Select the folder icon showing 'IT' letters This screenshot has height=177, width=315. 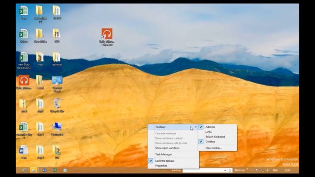coord(57,34)
